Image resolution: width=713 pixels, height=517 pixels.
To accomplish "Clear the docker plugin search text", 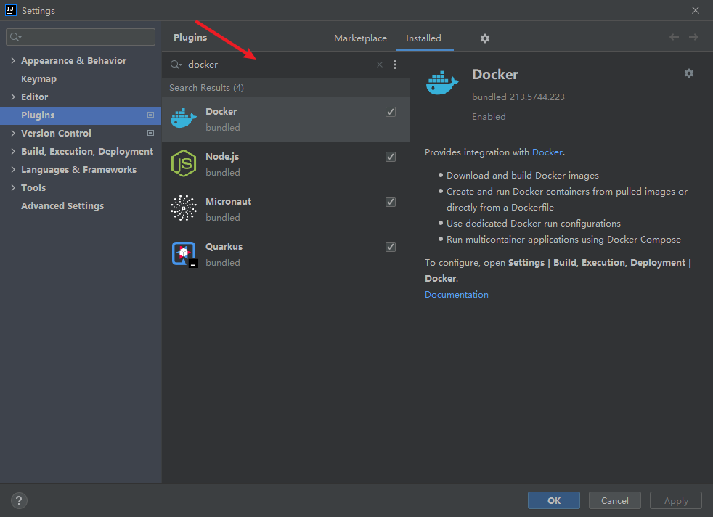I will coord(380,65).
